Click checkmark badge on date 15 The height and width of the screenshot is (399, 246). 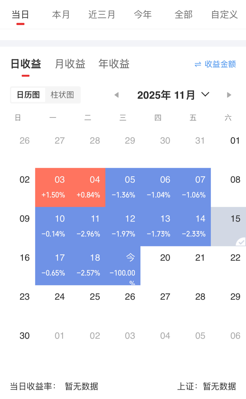coord(241,242)
